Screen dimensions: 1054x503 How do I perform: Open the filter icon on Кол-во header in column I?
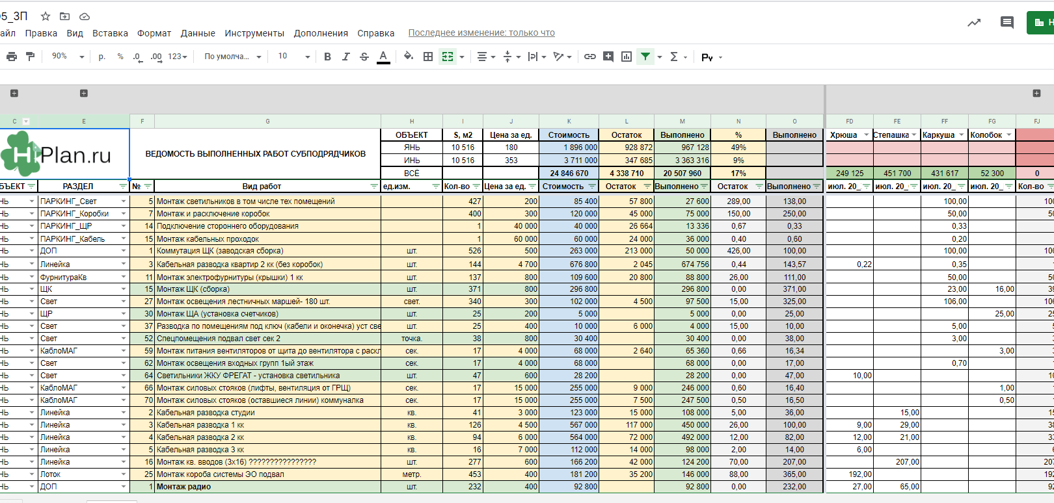coord(476,187)
